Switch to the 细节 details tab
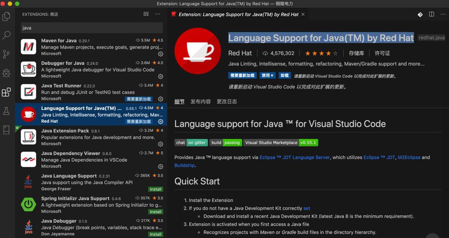The height and width of the screenshot is (238, 449). [x=179, y=102]
